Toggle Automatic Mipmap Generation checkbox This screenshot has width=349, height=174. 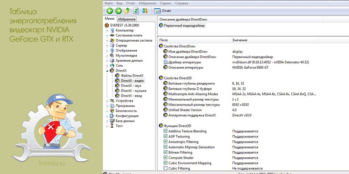coord(165,147)
